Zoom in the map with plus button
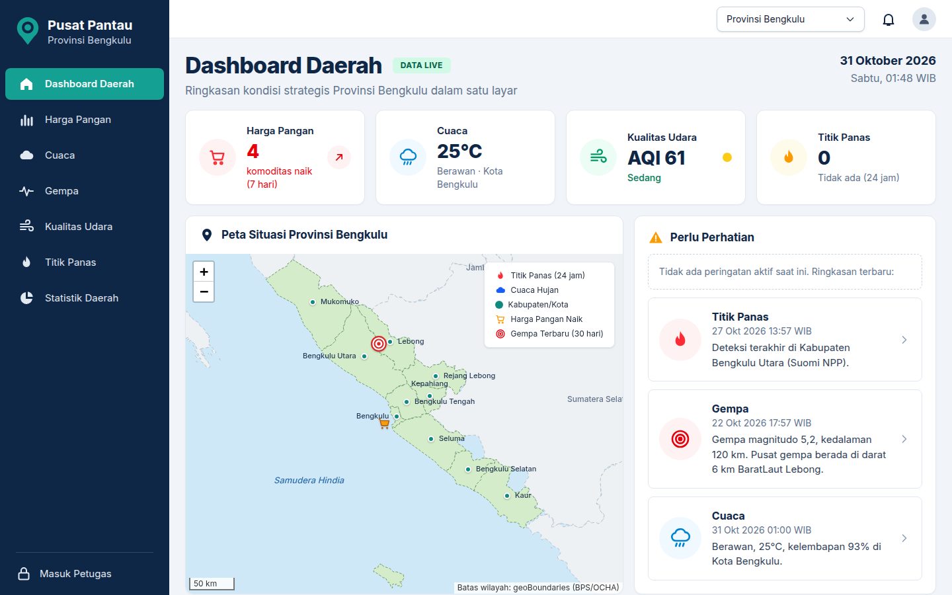Viewport: 952px width, 595px height. (x=204, y=272)
